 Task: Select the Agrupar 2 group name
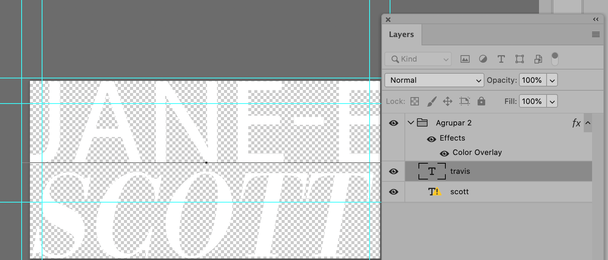click(x=454, y=123)
